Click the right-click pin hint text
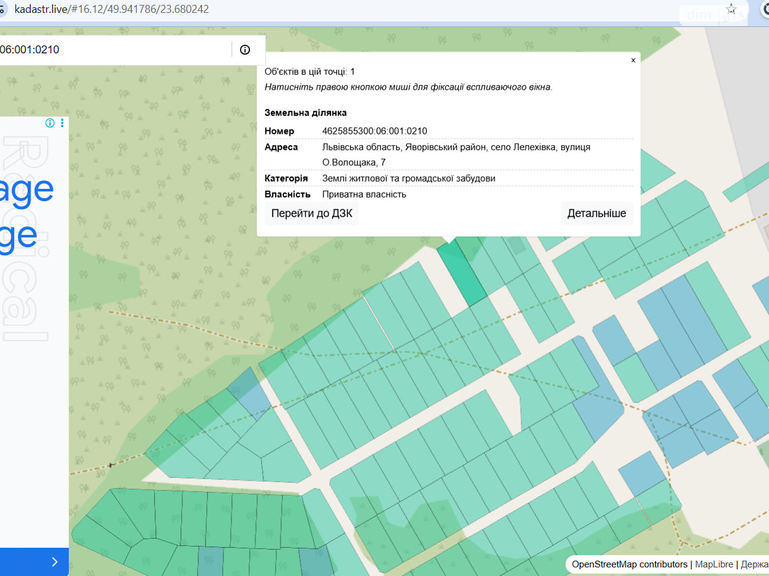This screenshot has width=769, height=576. point(409,87)
